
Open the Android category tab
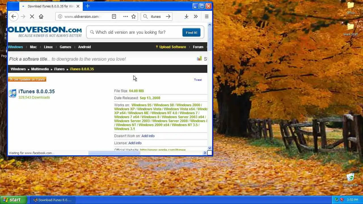tap(85, 47)
